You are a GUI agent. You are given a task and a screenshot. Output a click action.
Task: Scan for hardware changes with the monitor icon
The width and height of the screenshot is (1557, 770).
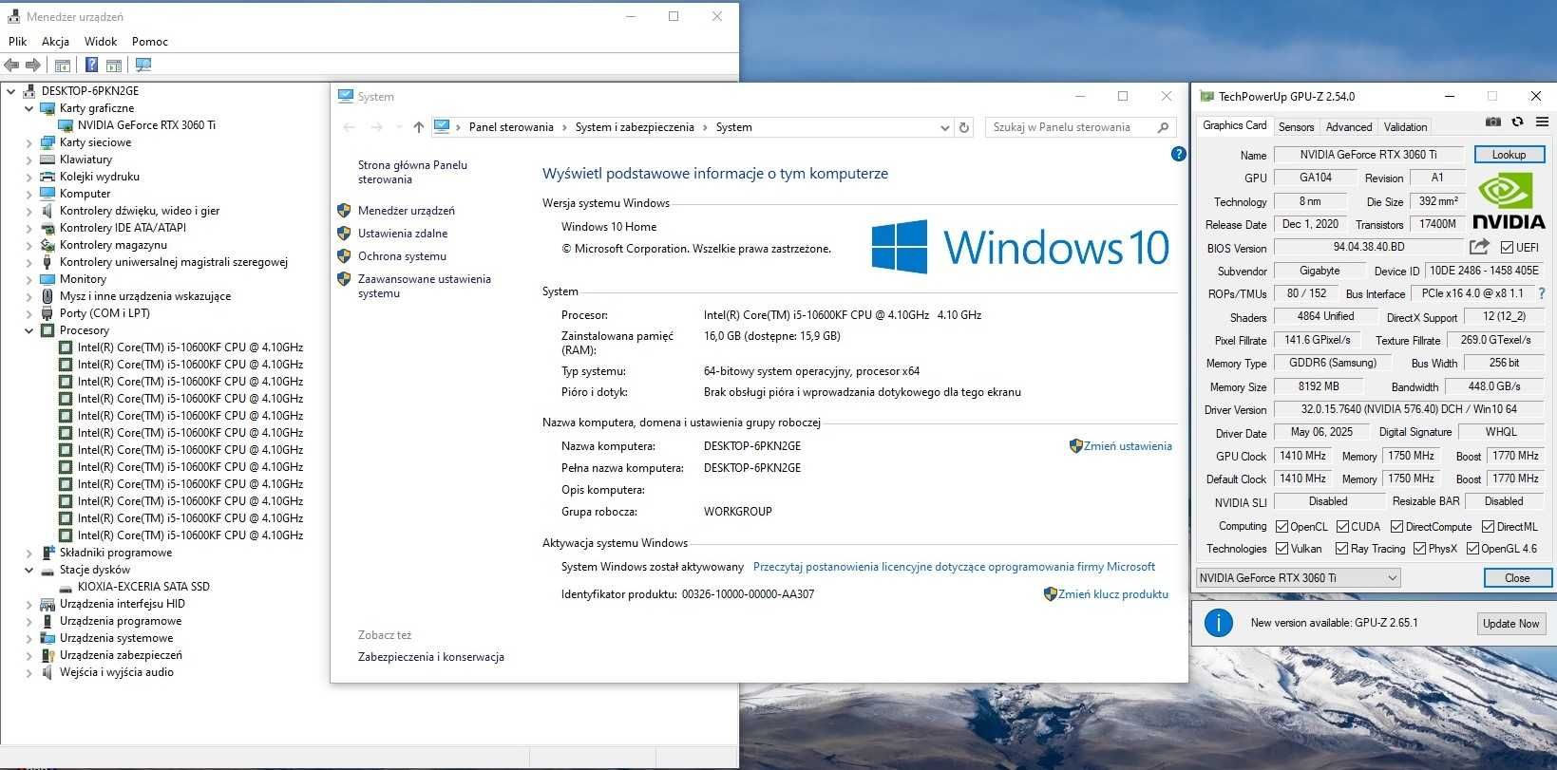click(x=143, y=66)
